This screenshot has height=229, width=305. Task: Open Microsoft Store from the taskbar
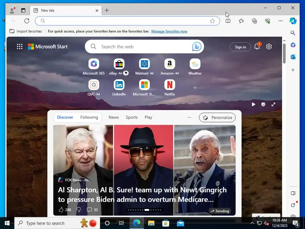[x=166, y=223]
